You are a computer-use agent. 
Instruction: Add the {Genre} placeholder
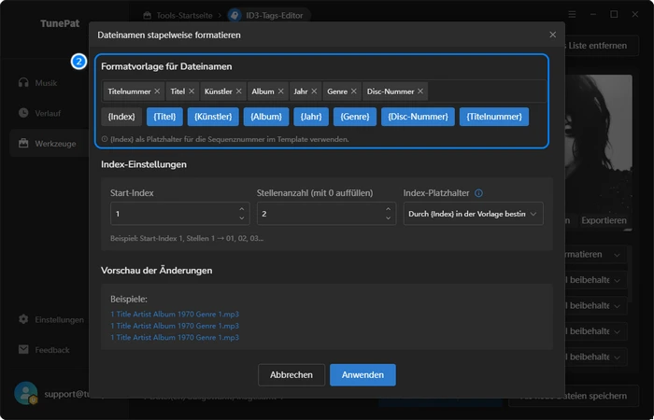click(x=355, y=117)
